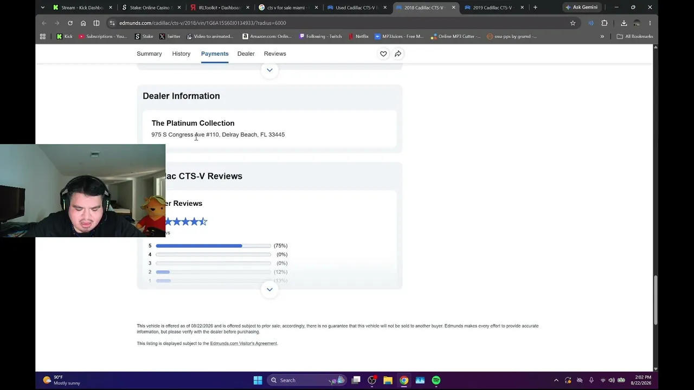This screenshot has height=390, width=694.
Task: Switch to the Stream - Kick Dashboard tab
Action: coord(83,8)
